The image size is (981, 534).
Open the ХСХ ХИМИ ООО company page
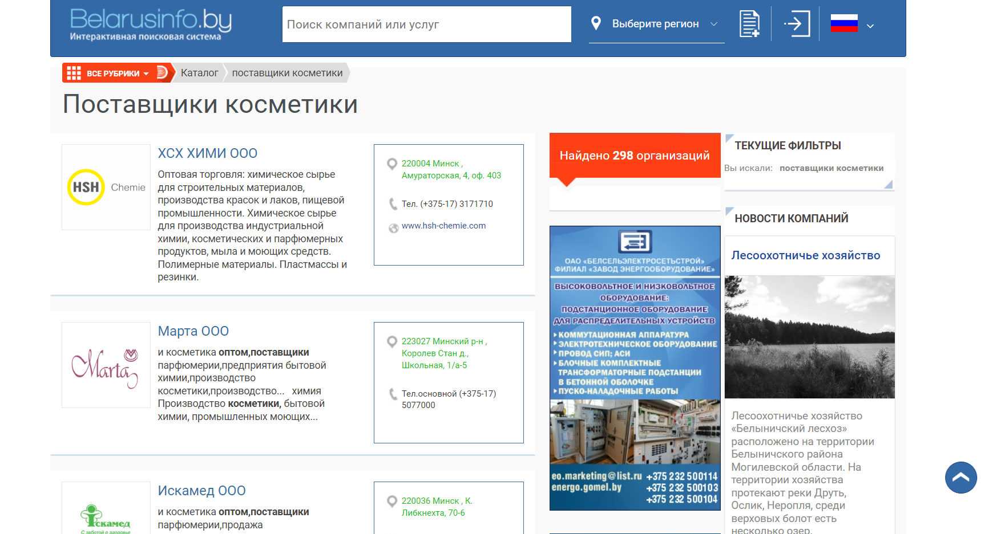207,153
